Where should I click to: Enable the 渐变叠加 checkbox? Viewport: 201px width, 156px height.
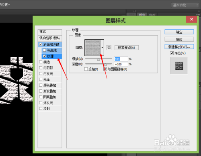point(41,91)
